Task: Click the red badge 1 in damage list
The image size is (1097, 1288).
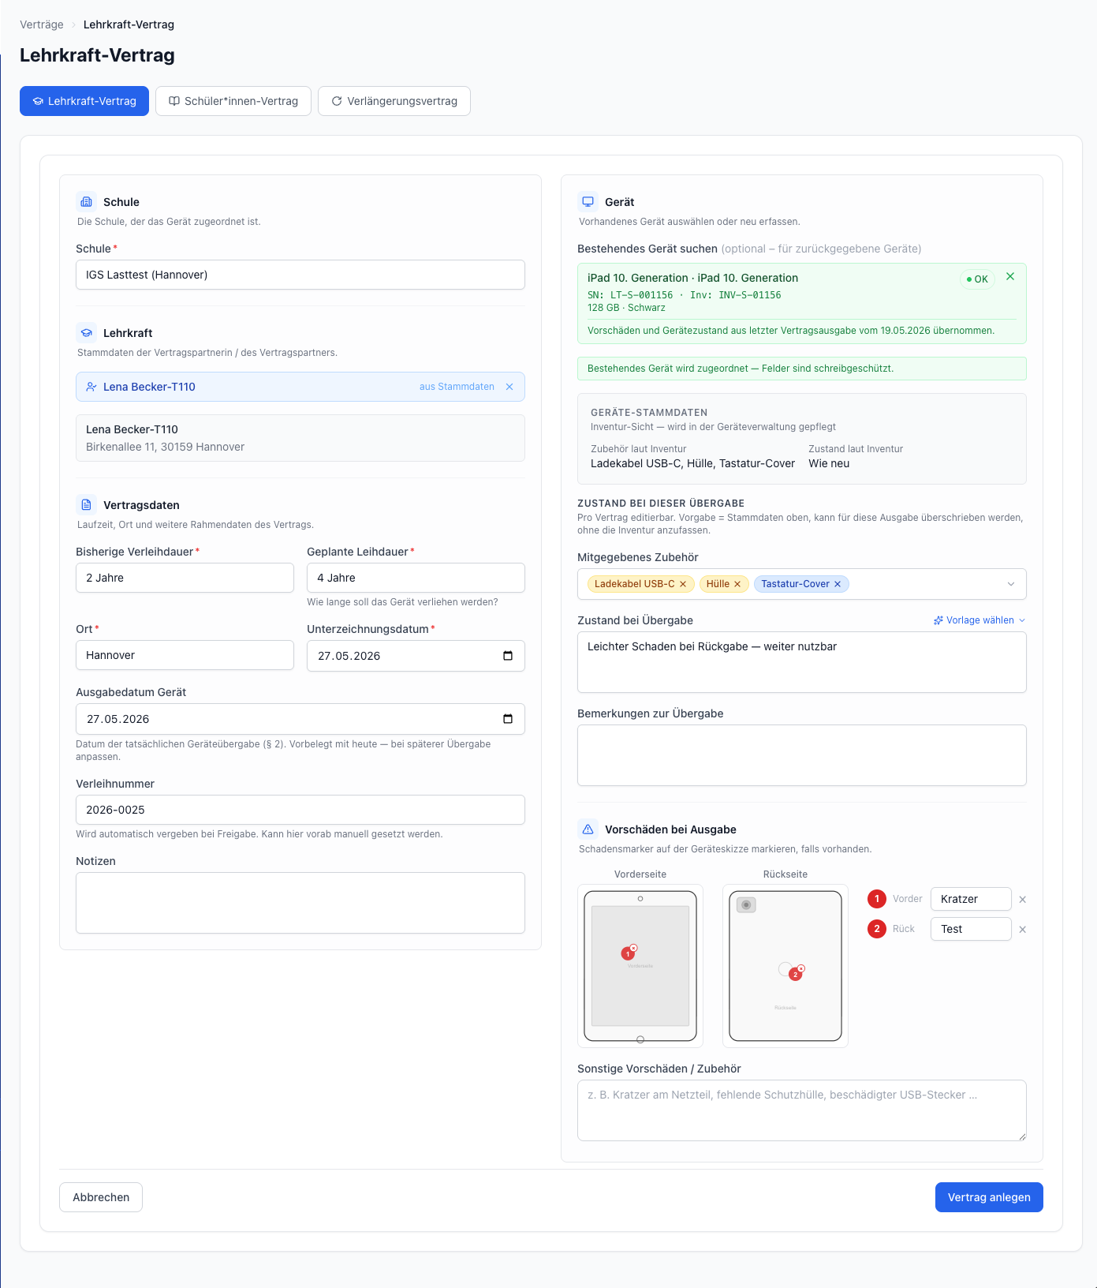Action: pyautogui.click(x=877, y=899)
